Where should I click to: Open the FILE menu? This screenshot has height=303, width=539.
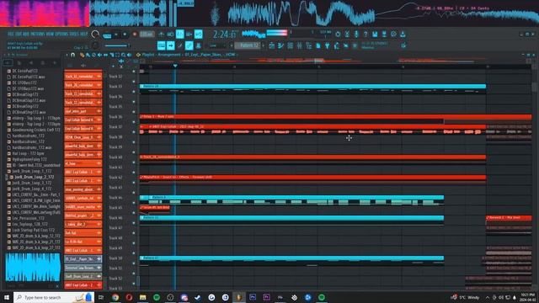coord(11,34)
